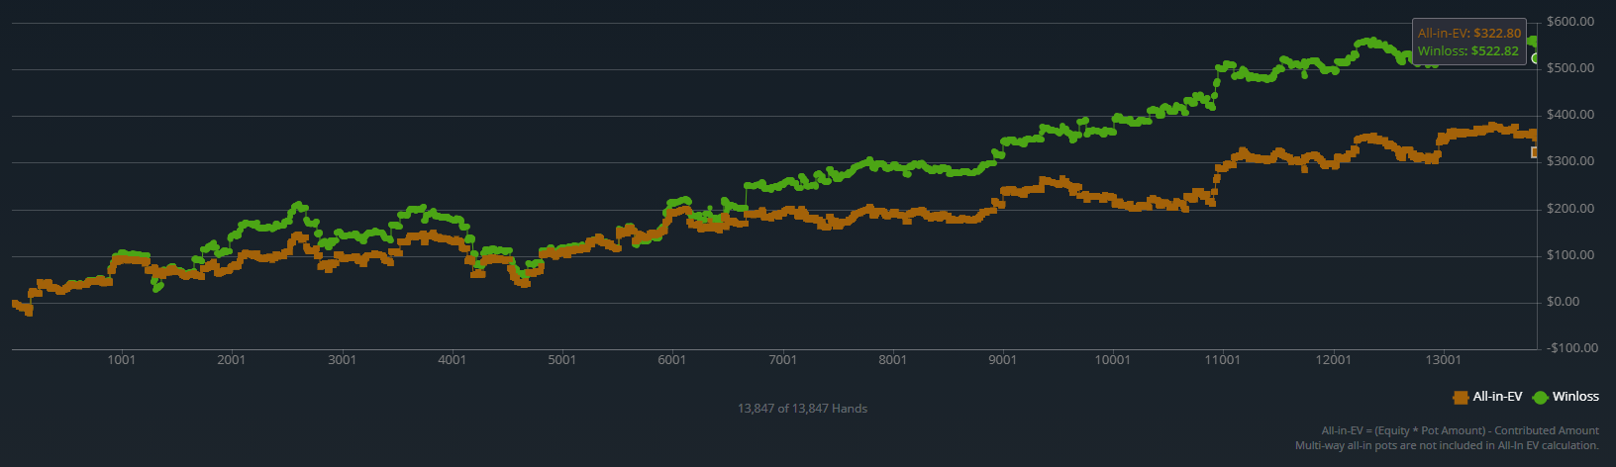Click the multi-way all-in pots footnote

click(x=1447, y=445)
